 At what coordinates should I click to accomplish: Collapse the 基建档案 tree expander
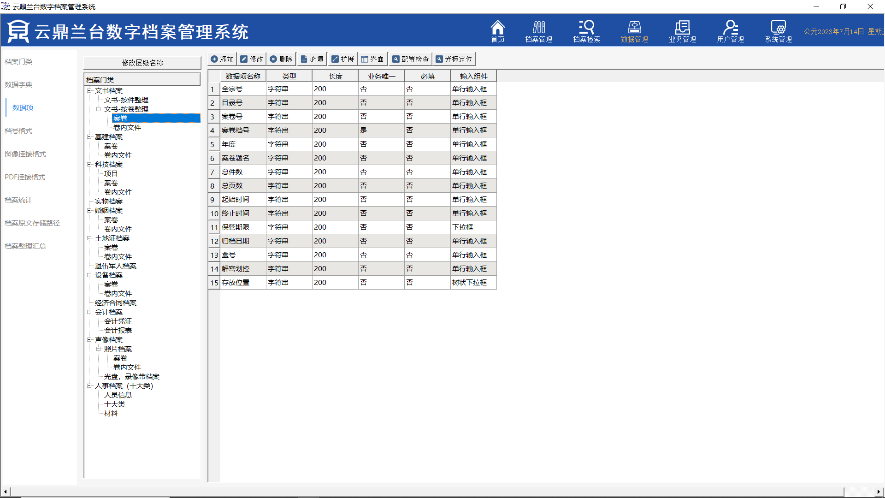click(89, 136)
